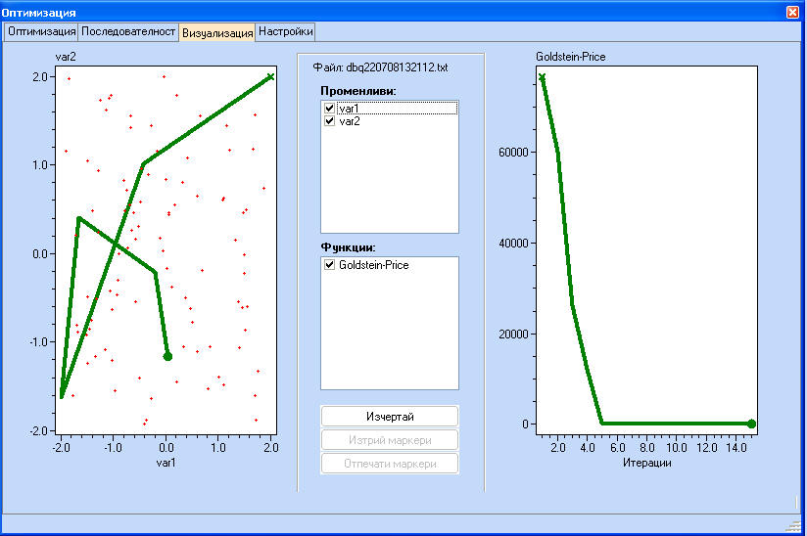Click the bottom-left vertex of the green path
The width and height of the screenshot is (807, 536).
coord(62,396)
